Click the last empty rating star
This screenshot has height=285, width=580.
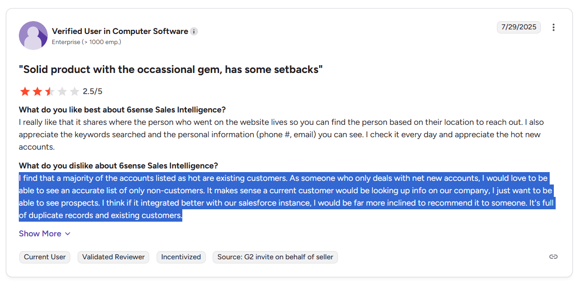click(x=74, y=92)
